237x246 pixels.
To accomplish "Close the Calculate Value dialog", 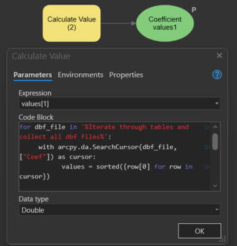I will point(219,55).
